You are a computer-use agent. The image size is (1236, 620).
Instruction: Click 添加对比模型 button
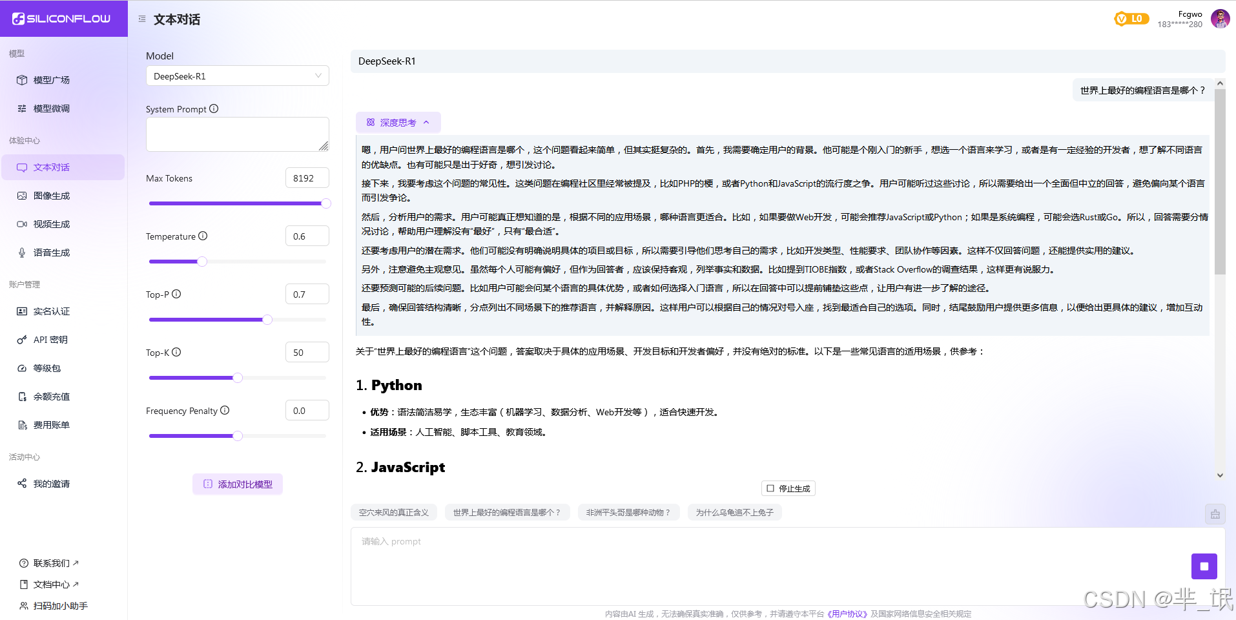pos(238,484)
